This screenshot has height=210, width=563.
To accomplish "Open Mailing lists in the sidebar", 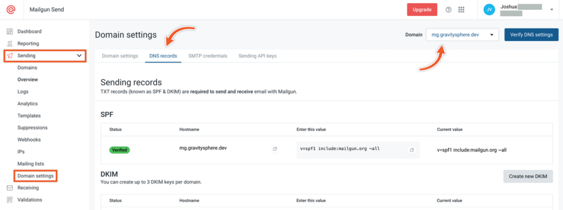I will [x=31, y=164].
